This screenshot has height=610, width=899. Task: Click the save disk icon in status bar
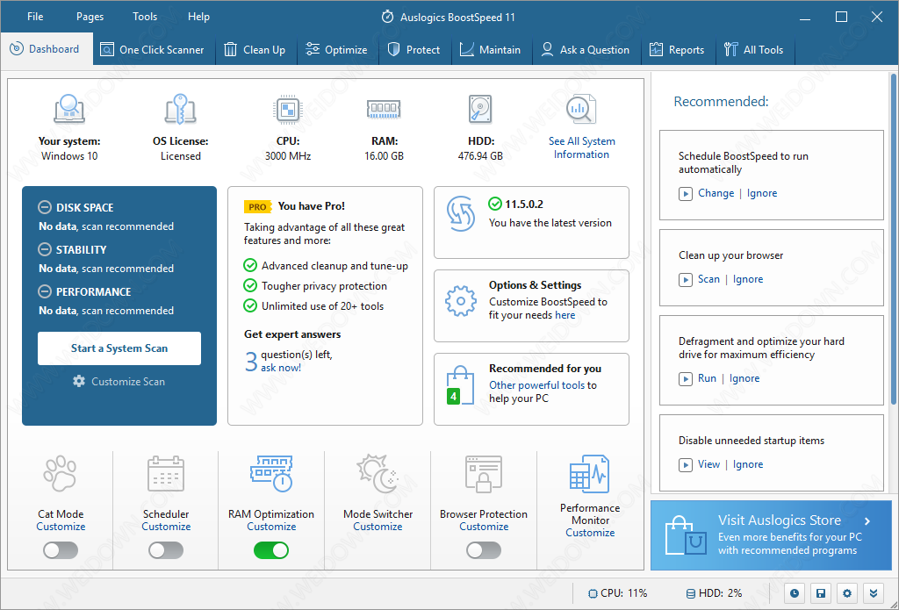[821, 593]
